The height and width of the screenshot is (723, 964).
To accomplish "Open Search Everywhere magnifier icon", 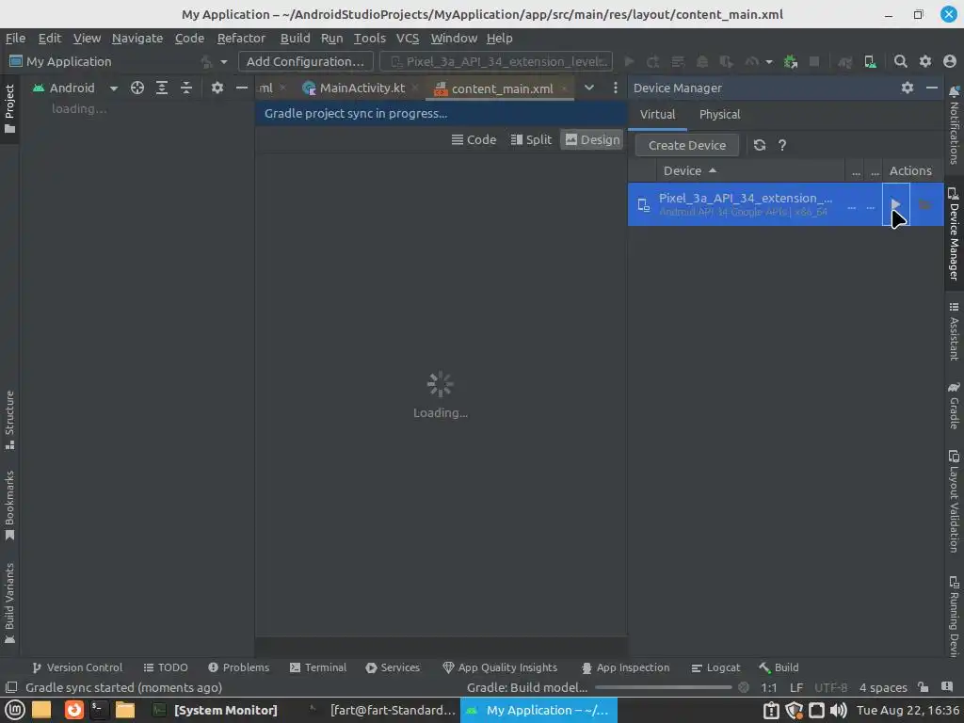I will click(x=900, y=61).
